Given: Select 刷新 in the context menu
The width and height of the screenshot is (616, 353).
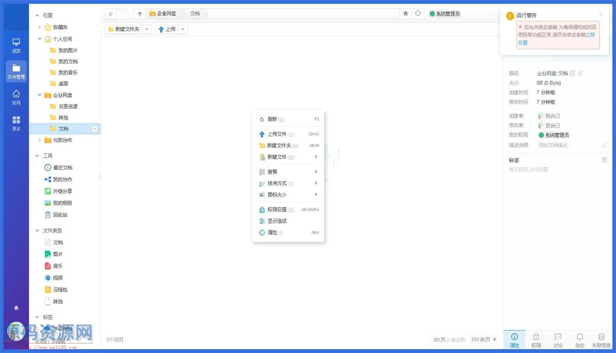Looking at the screenshot, I should (273, 119).
